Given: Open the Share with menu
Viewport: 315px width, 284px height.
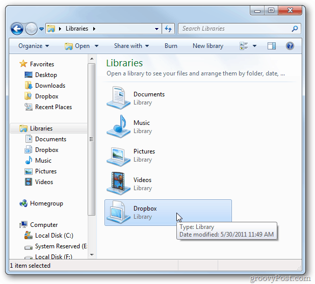Looking at the screenshot, I should [x=132, y=46].
